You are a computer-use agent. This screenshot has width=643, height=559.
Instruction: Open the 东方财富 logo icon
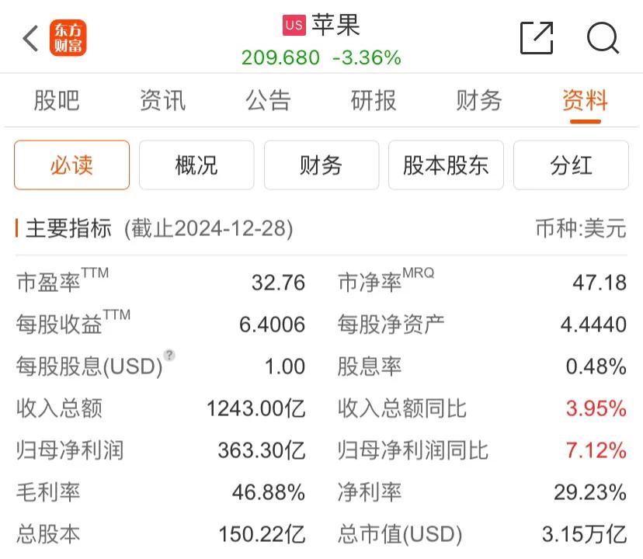68,38
